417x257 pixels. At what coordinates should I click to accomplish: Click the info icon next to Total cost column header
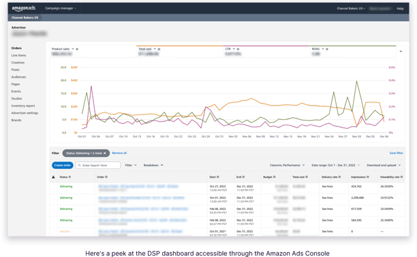point(307,177)
